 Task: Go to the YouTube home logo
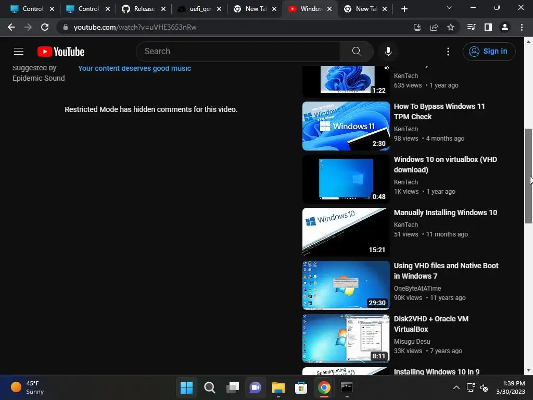coord(61,52)
